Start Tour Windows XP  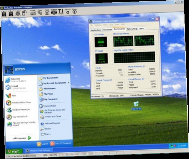click(x=17, y=117)
